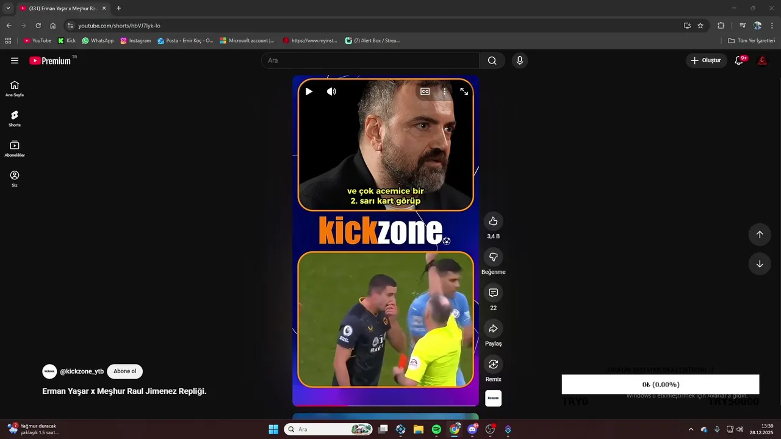Open Ana Sayfa in the sidebar
781x439 pixels.
pyautogui.click(x=15, y=88)
